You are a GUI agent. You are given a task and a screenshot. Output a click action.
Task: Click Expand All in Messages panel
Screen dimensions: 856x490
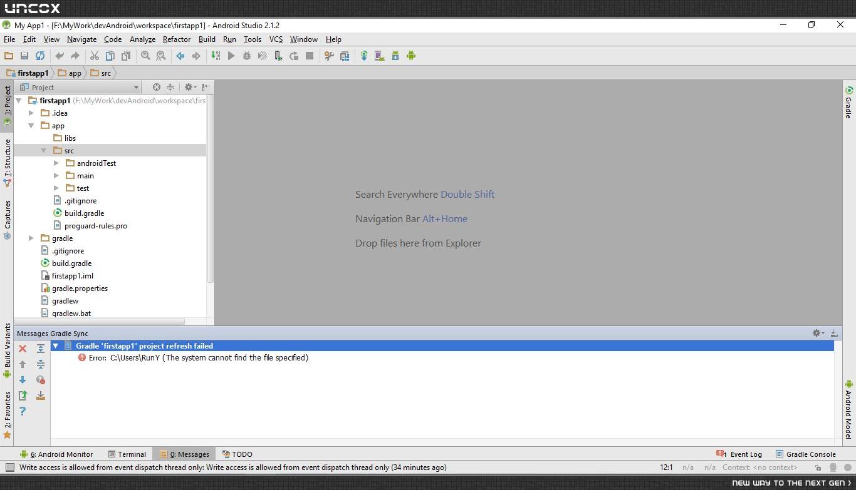[x=41, y=349]
